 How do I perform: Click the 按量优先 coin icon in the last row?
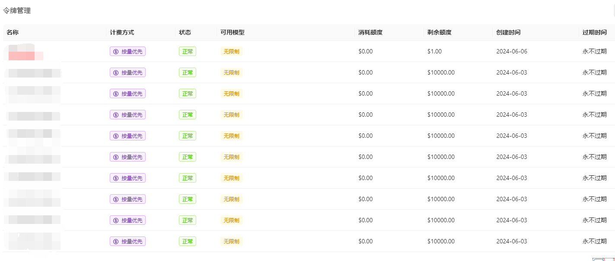(116, 241)
